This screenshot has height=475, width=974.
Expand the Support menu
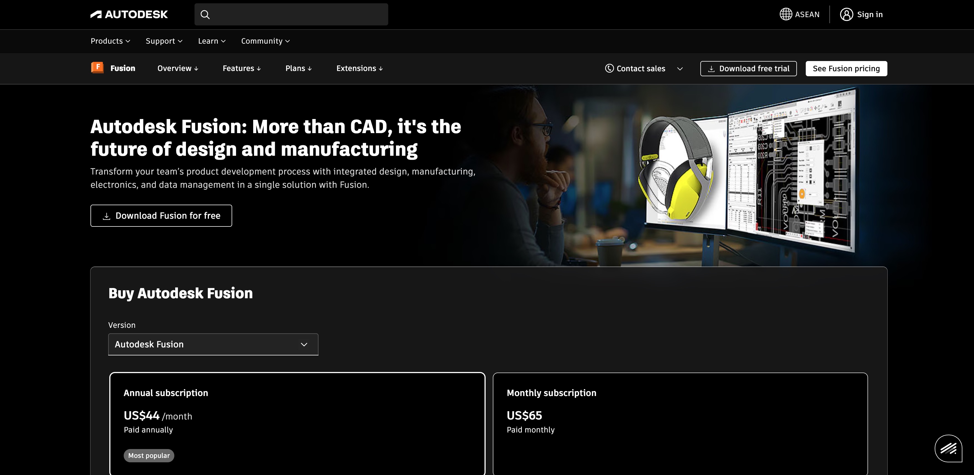164,41
